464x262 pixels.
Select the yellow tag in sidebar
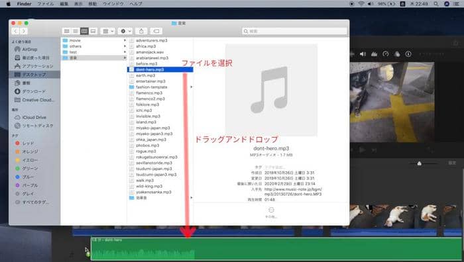(27, 160)
